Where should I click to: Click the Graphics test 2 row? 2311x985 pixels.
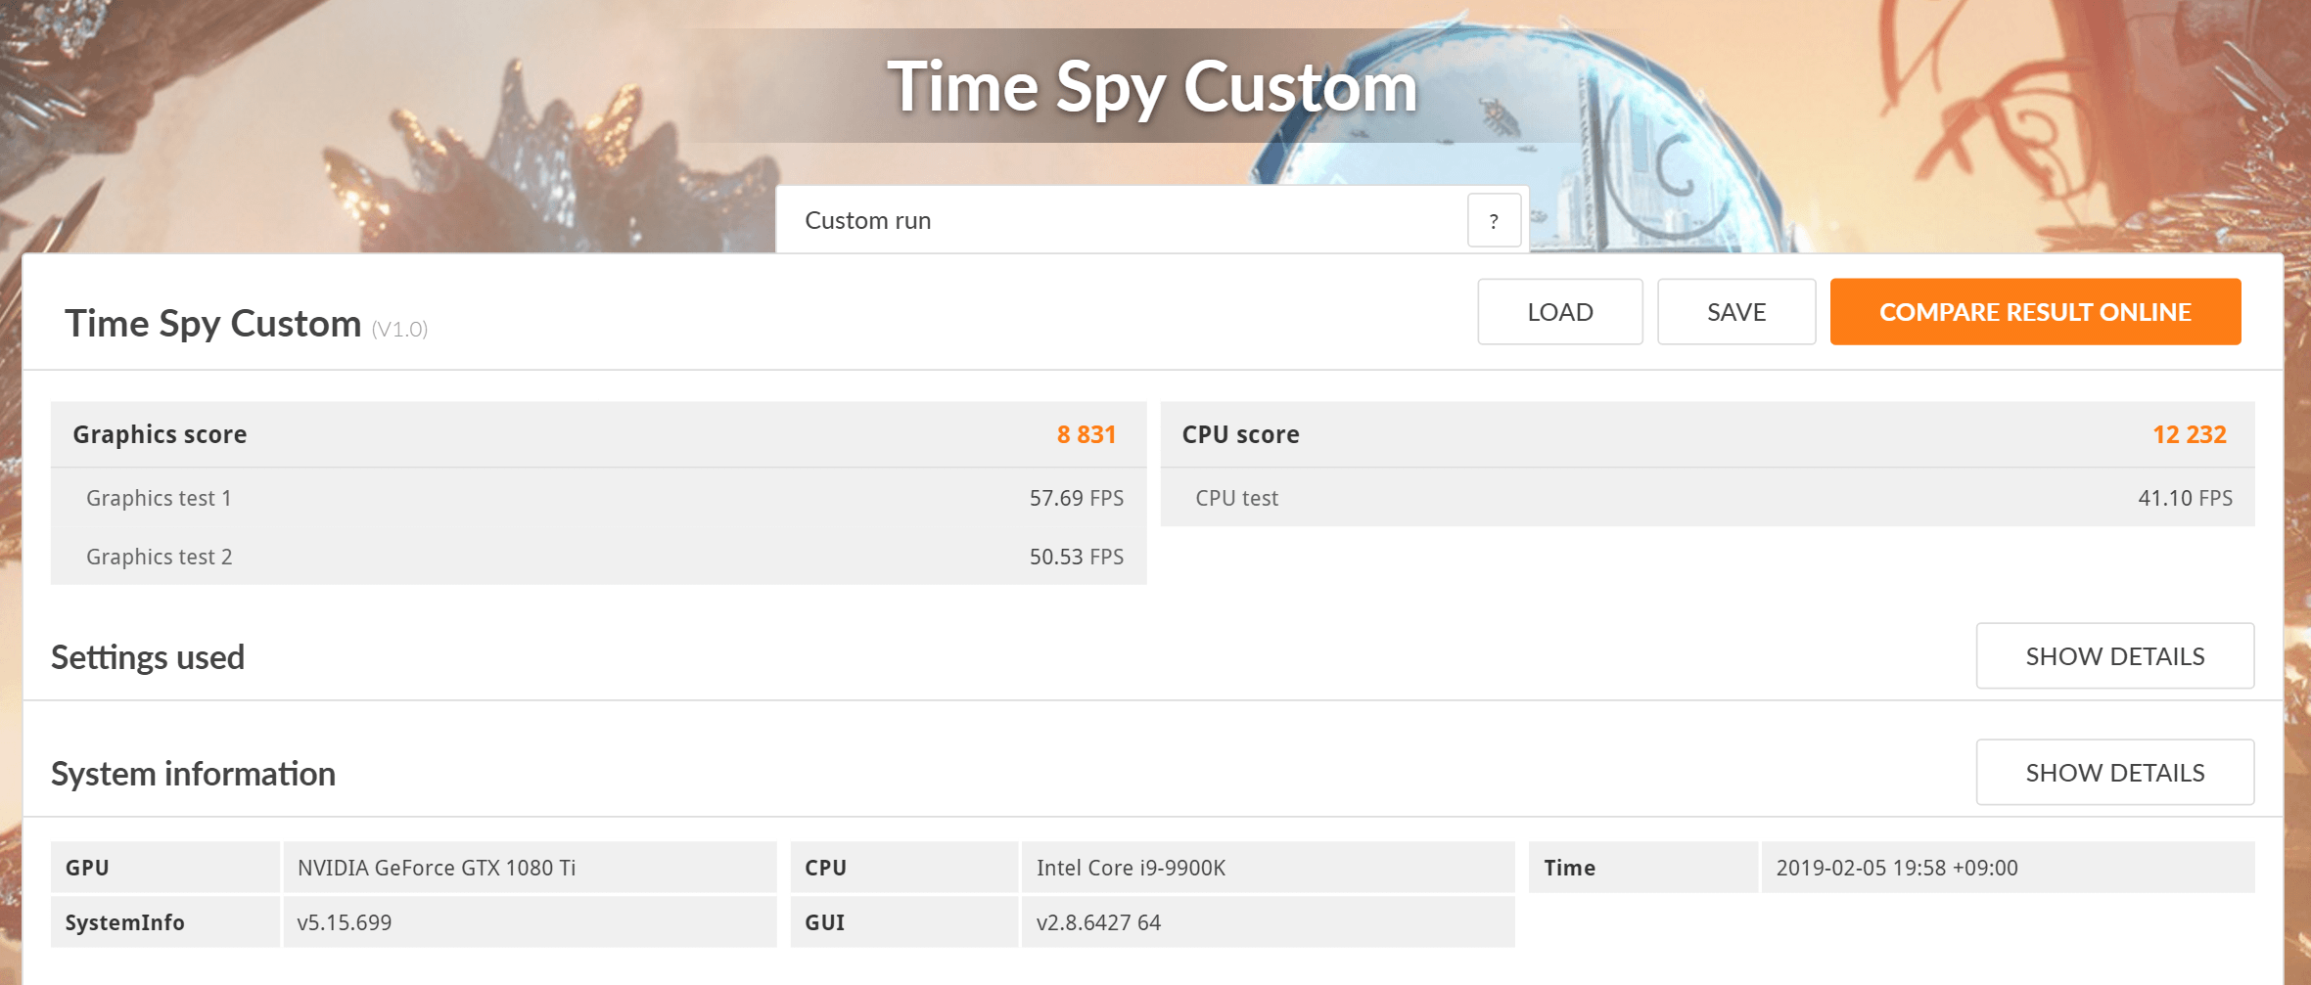coord(598,557)
